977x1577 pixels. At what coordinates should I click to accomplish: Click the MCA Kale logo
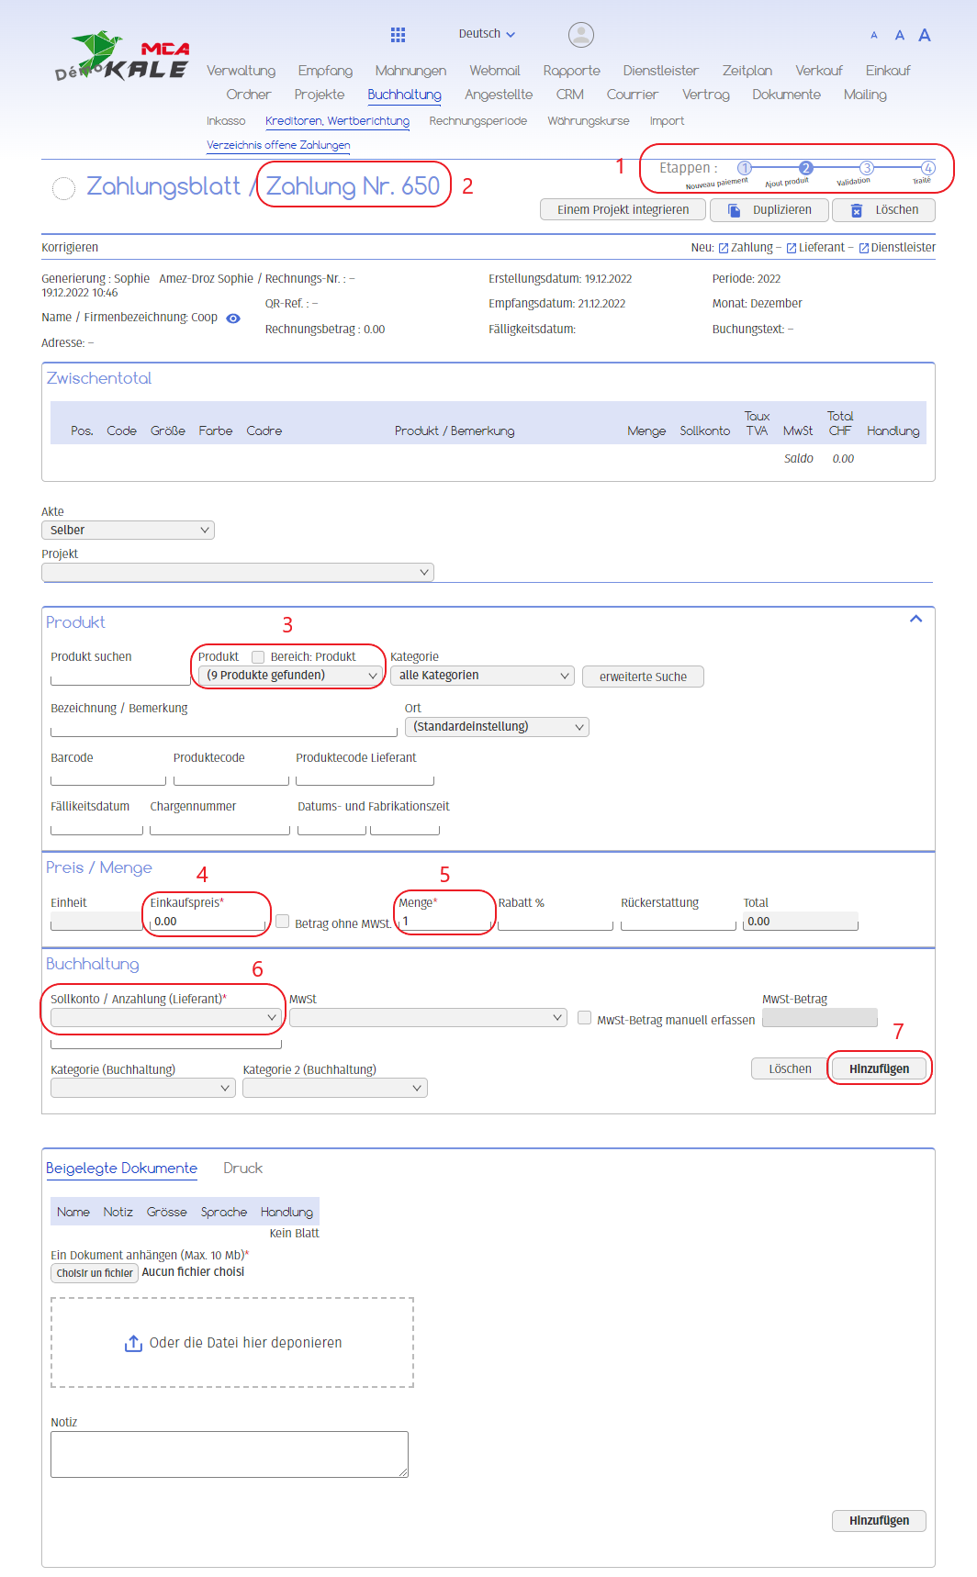122,58
